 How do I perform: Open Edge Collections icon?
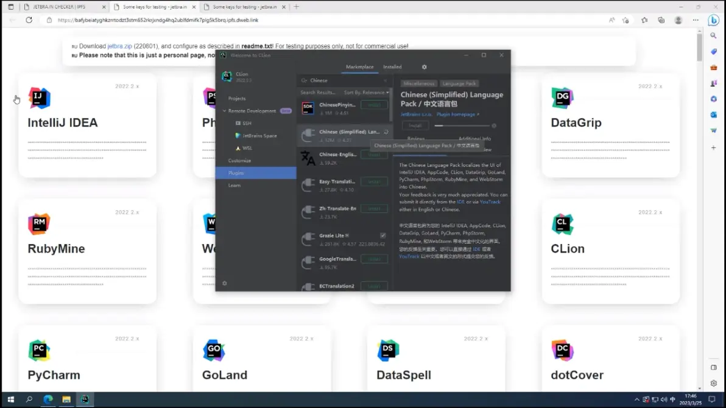[x=661, y=20]
